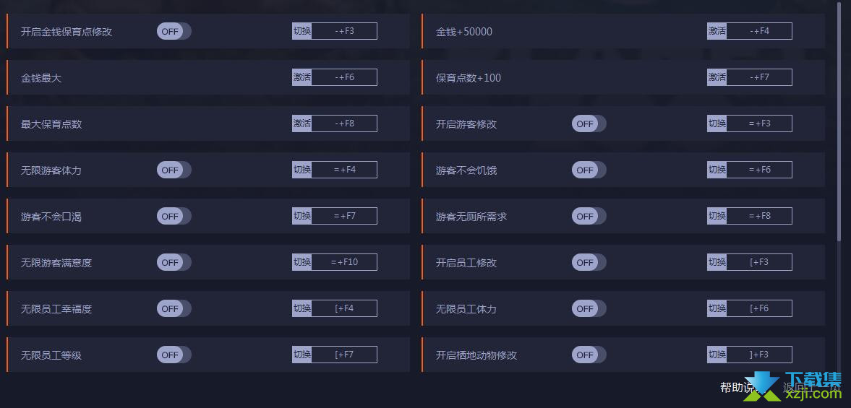Click 激活 button for 金钱+50000
This screenshot has height=408, width=851.
click(x=717, y=31)
